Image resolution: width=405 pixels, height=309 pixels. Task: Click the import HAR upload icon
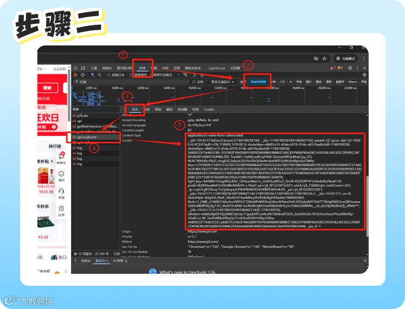pos(195,75)
